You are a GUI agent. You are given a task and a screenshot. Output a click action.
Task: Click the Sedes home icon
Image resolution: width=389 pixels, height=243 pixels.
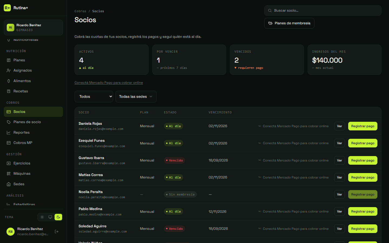point(9,184)
